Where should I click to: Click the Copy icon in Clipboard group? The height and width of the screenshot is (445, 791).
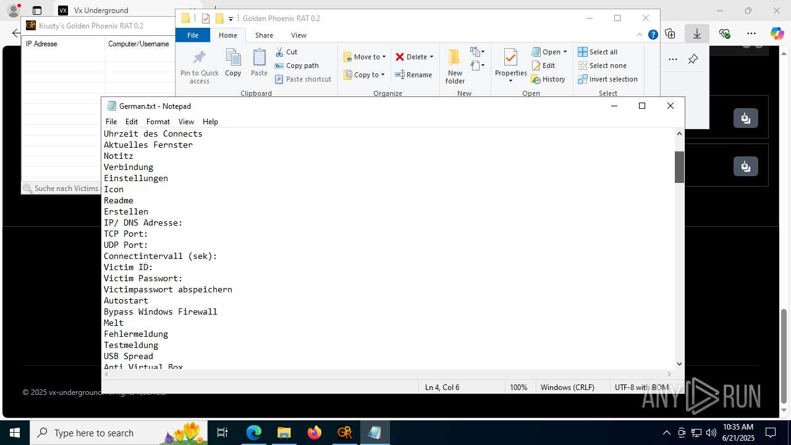pos(233,62)
